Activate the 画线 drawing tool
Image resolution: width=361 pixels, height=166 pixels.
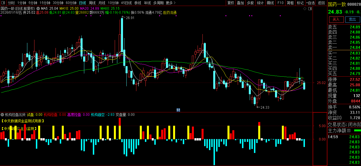pos(270,3)
